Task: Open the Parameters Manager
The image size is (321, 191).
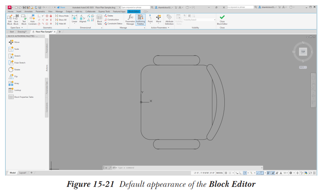Action: [x=130, y=20]
